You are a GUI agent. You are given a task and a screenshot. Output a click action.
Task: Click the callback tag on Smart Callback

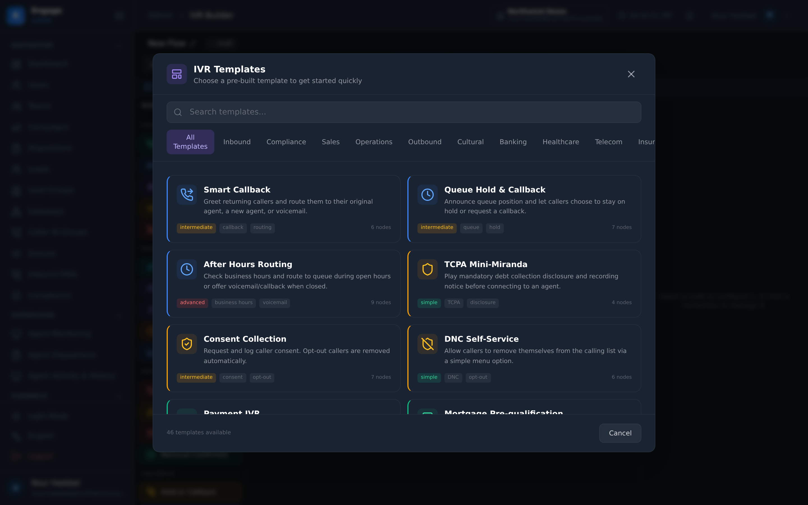point(233,228)
